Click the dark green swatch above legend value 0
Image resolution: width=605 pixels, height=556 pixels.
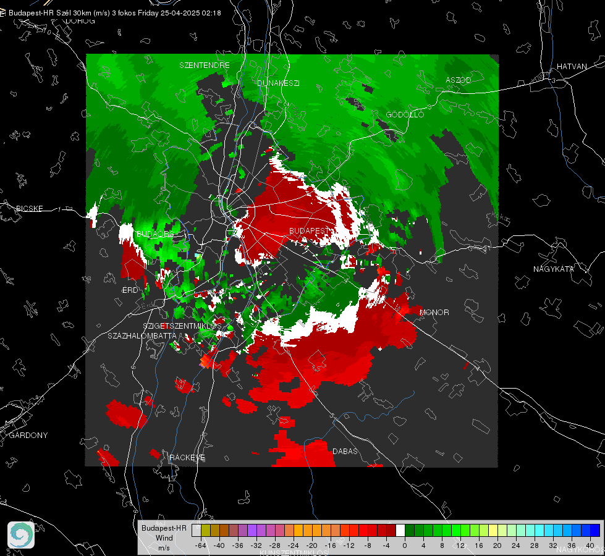410,531
